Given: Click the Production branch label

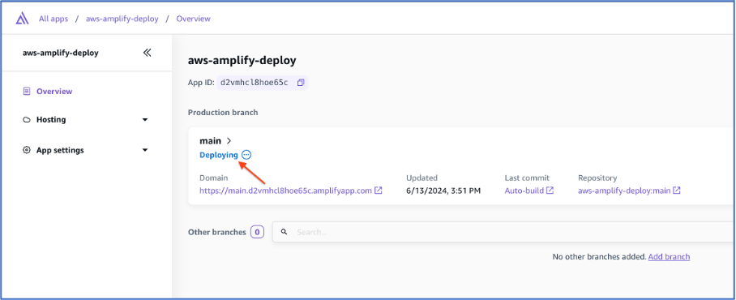Looking at the screenshot, I should (223, 113).
